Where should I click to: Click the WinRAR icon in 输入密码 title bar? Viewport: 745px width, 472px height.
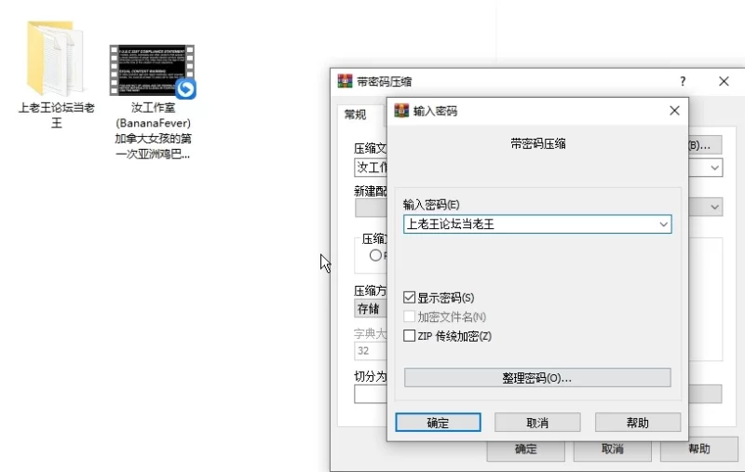(401, 111)
